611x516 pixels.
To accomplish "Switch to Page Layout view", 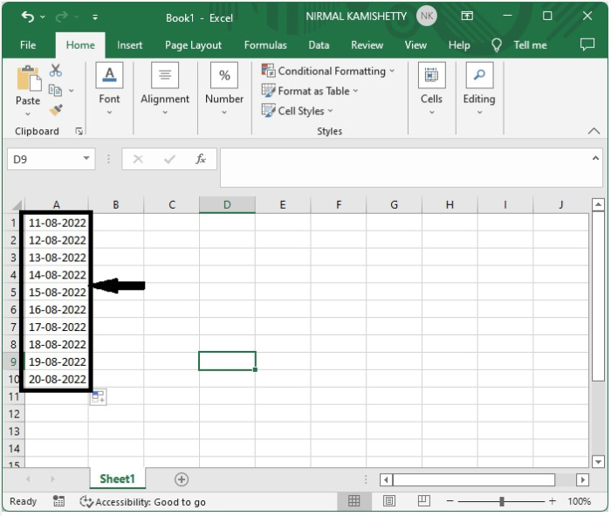I will coord(389,501).
